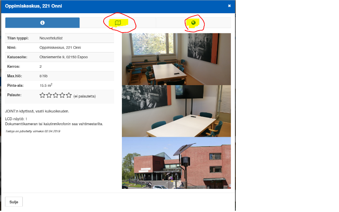Open the middle photo with the LCD screen
This screenshot has height=212, width=339.
tap(176, 111)
